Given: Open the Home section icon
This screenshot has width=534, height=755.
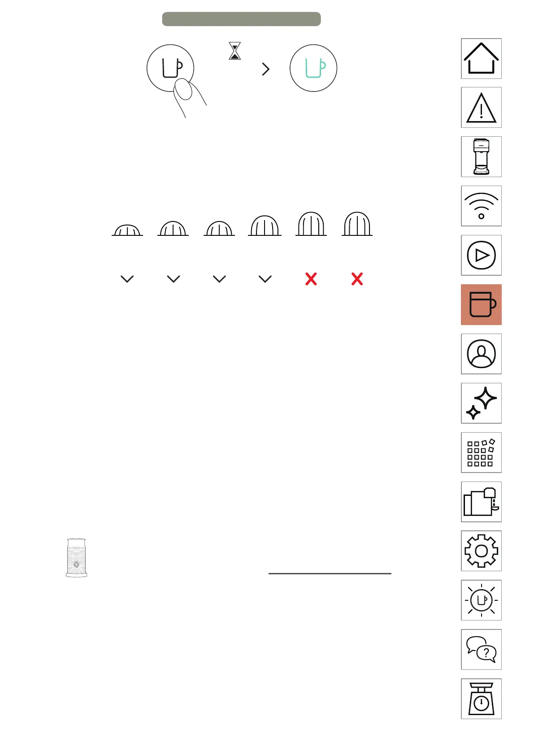Looking at the screenshot, I should pos(481,59).
